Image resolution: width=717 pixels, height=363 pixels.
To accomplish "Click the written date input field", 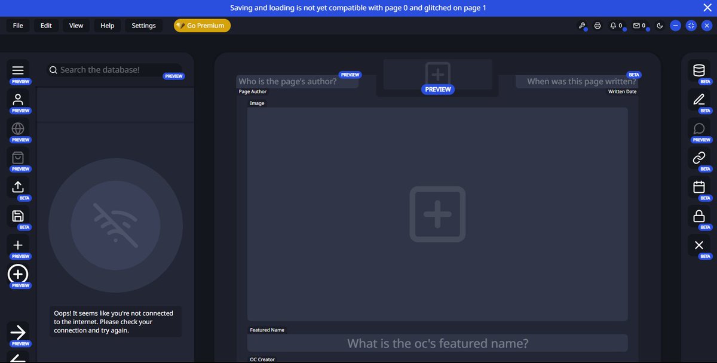I will tap(577, 82).
